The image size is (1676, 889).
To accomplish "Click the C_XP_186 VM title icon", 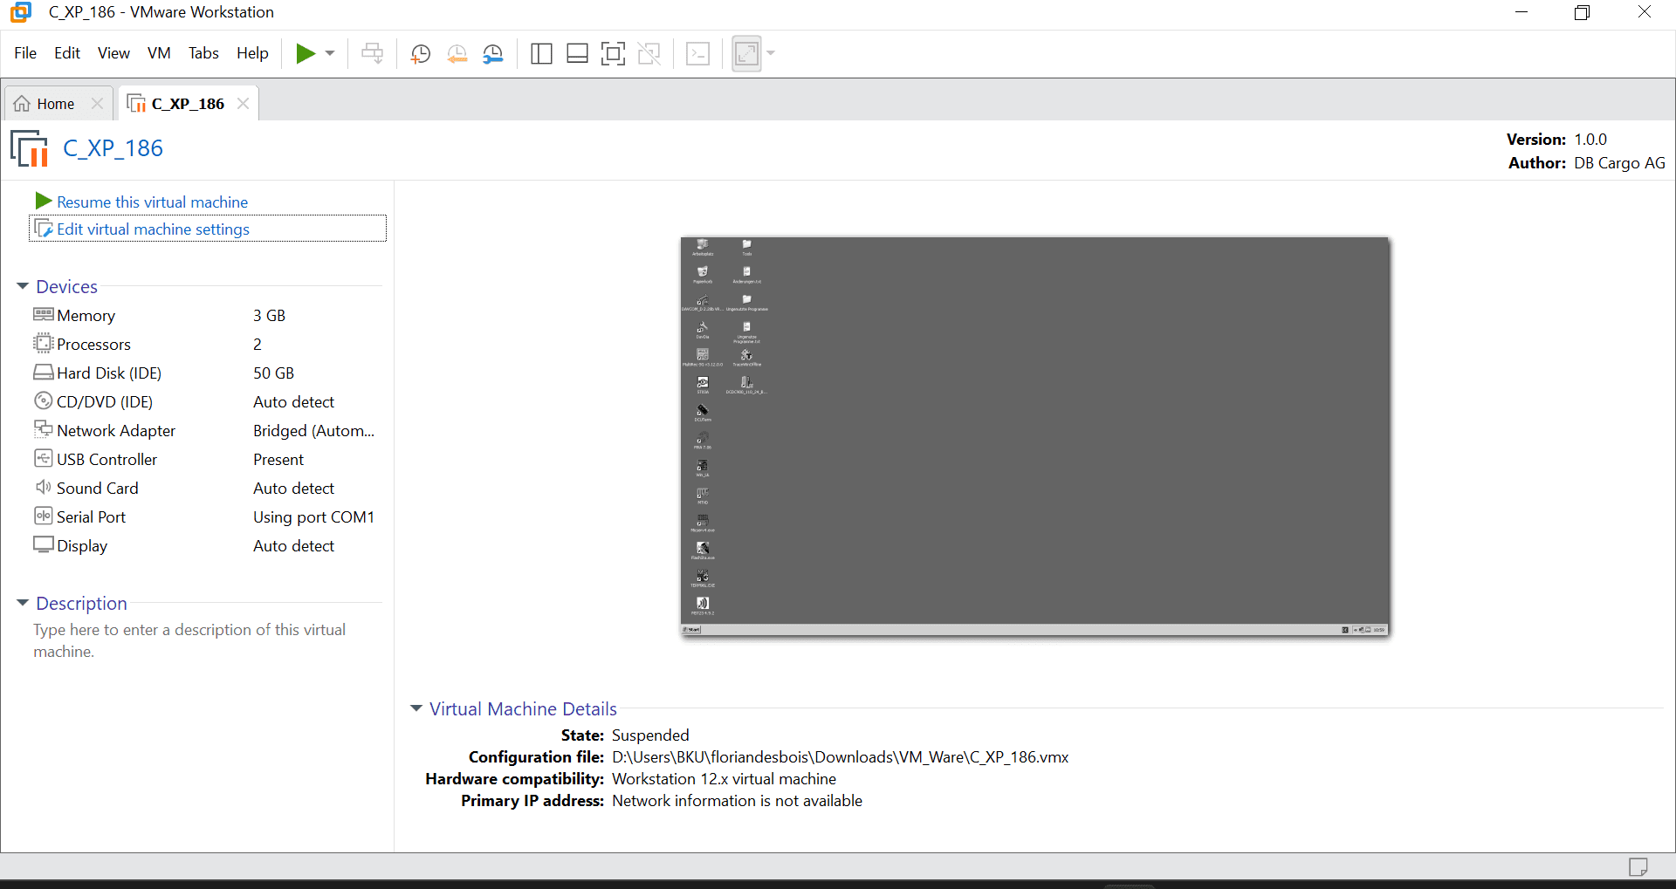I will coord(29,148).
